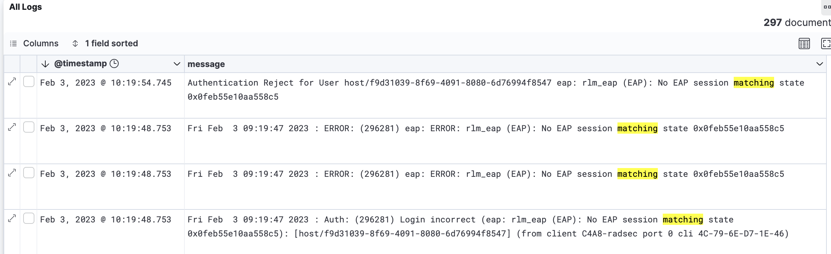Expand the Login incorrect log row
Image resolution: width=831 pixels, height=254 pixels.
pyautogui.click(x=12, y=219)
